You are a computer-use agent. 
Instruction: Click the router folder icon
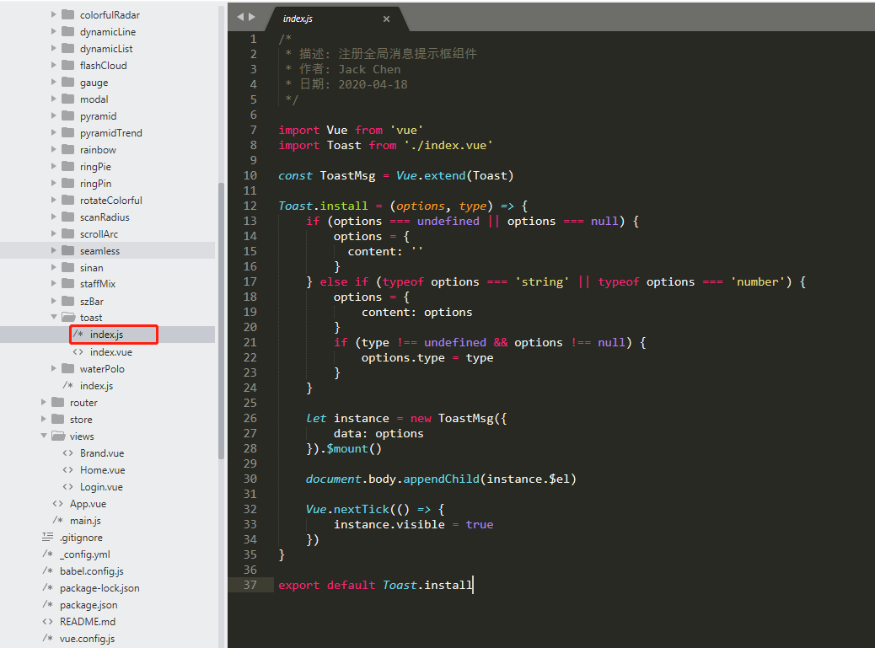point(57,402)
